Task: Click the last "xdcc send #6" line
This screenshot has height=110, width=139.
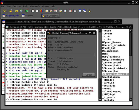Action: pyautogui.click(x=31, y=99)
